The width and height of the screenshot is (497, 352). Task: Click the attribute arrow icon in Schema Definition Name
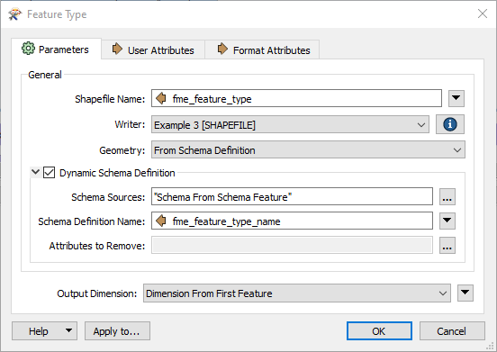point(161,221)
